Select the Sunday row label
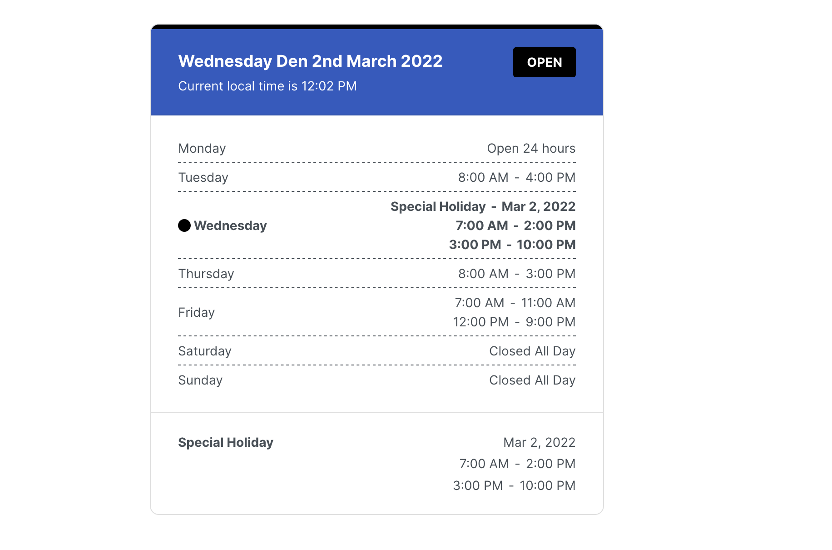832x550 pixels. (200, 380)
